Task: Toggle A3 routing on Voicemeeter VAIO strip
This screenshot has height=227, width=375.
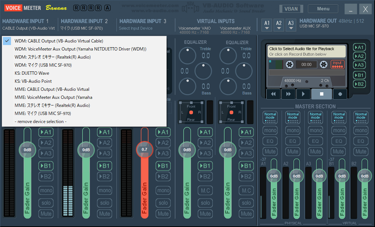Action: pos(205,153)
